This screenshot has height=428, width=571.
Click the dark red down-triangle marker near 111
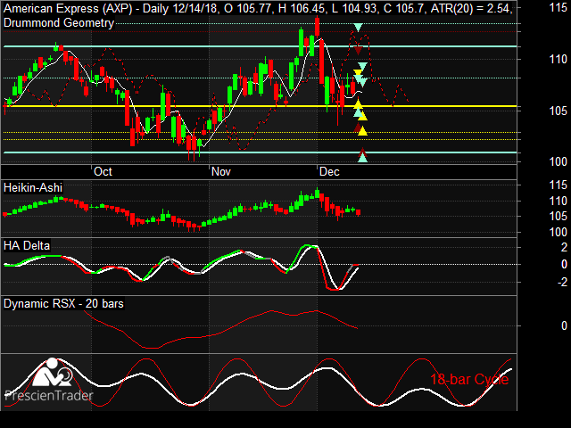358,50
